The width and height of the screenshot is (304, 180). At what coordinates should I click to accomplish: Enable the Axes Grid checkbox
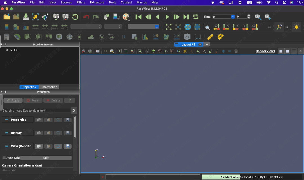tap(4, 158)
